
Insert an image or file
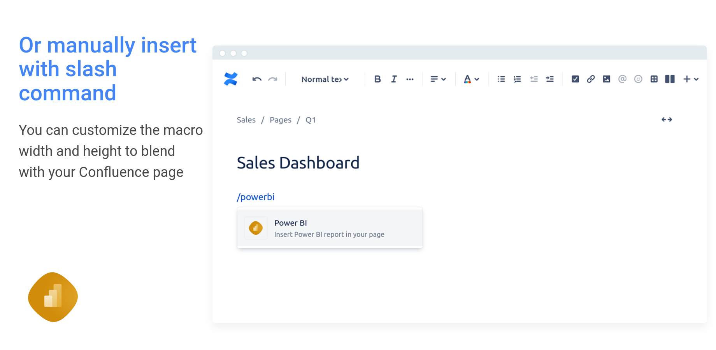[607, 79]
